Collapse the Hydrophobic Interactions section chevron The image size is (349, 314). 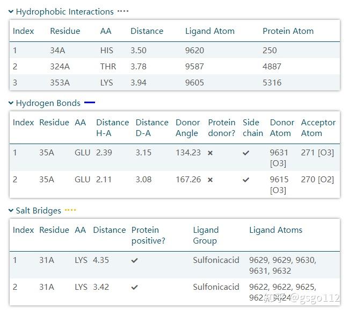11,11
